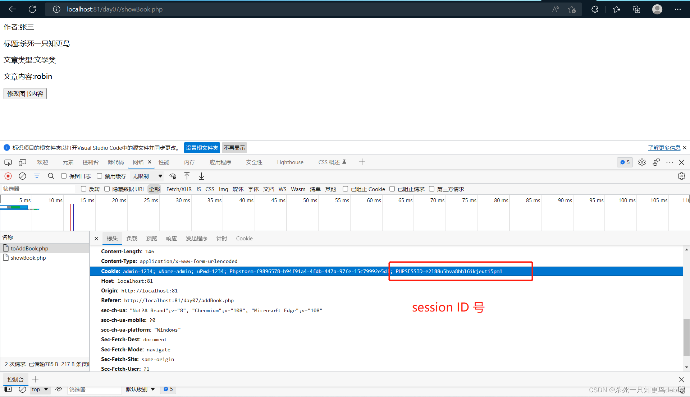Stop recording network log
Screen dimensions: 690x397
[x=8, y=176]
